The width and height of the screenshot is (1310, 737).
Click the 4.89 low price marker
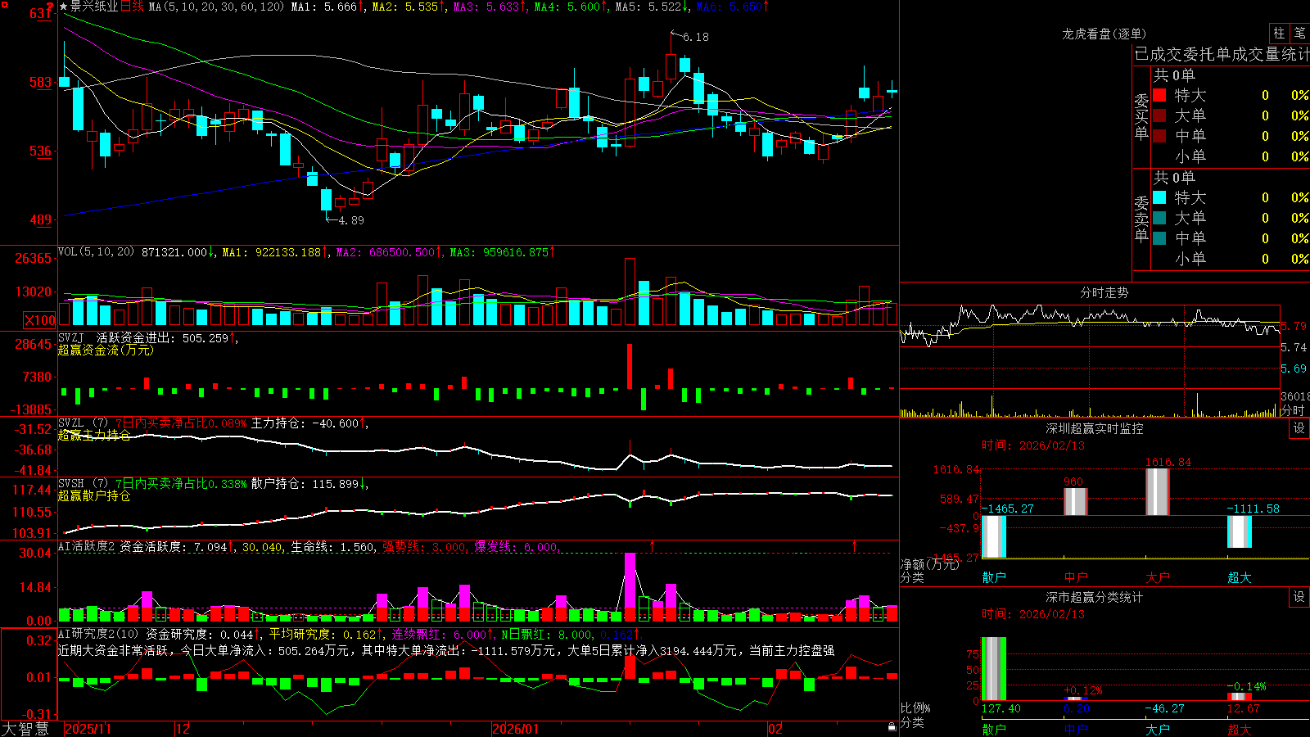click(350, 220)
